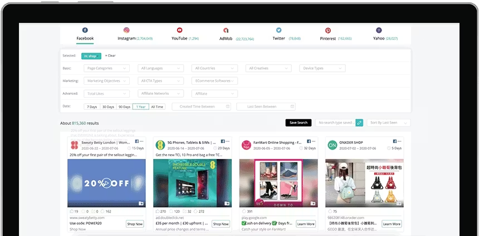The width and height of the screenshot is (479, 236).
Task: Open the All Countries dropdown
Action: pos(214,68)
